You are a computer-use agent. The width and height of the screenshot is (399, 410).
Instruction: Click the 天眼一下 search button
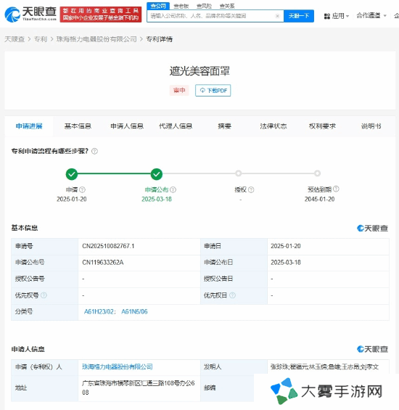(299, 16)
